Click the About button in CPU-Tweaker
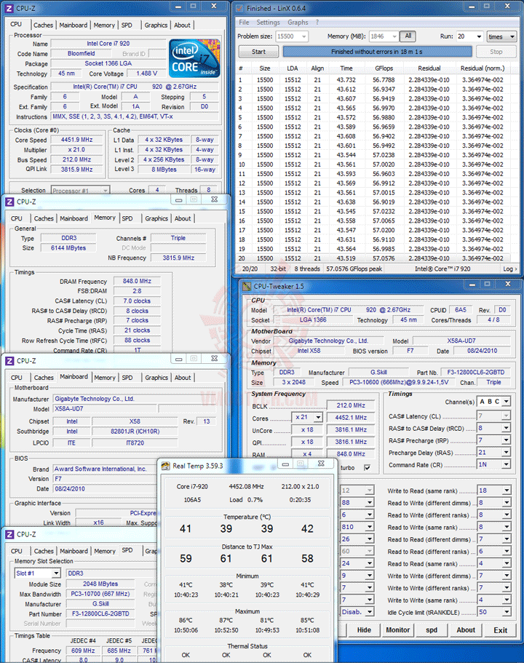Screen dimensions: 524x663 pyautogui.click(x=466, y=630)
